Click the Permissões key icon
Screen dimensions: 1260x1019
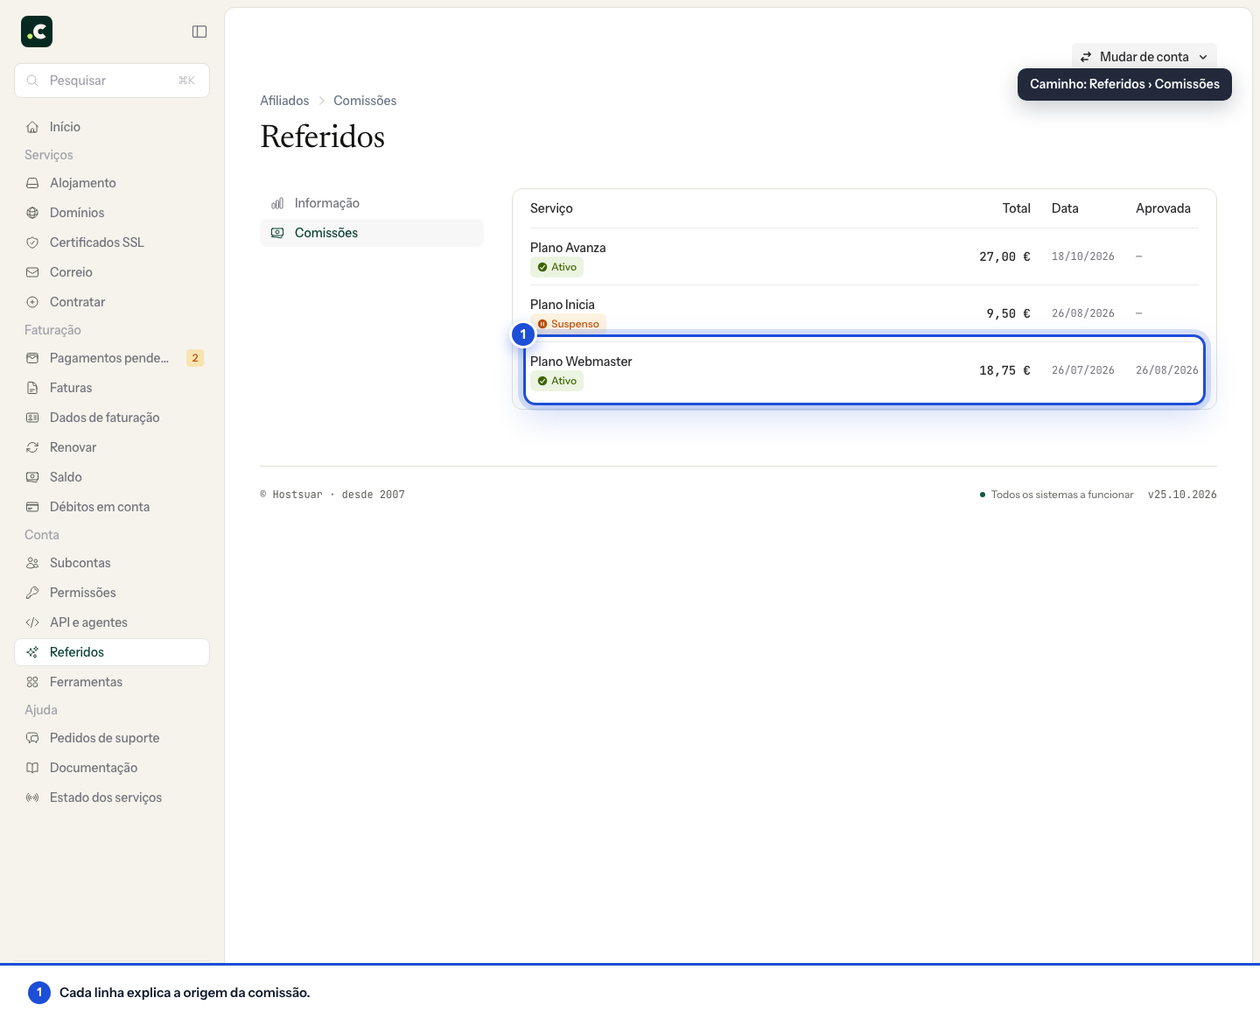(32, 593)
